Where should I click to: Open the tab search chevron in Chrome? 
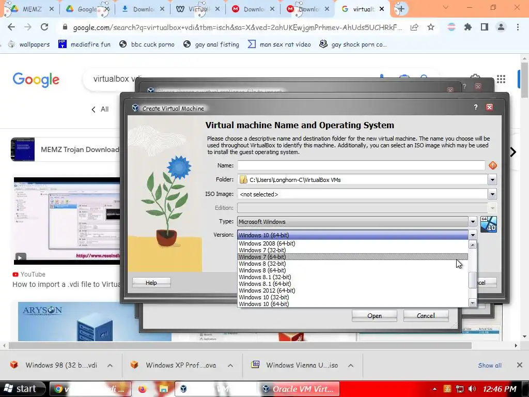click(x=446, y=7)
